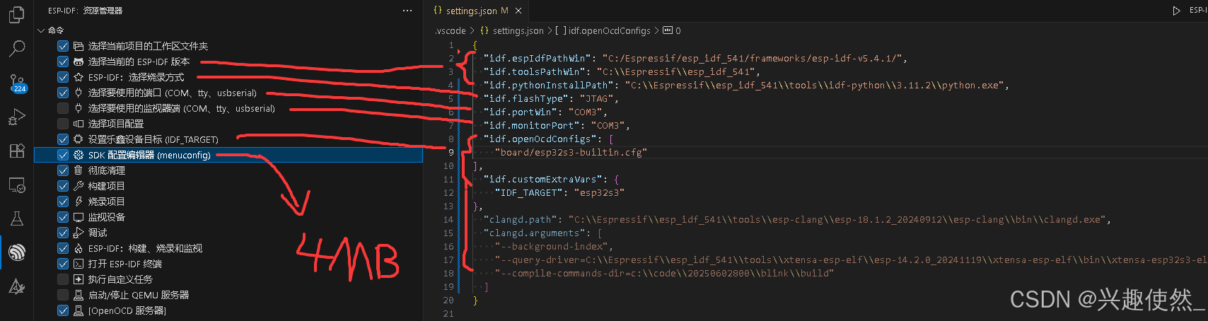Image resolution: width=1208 pixels, height=321 pixels.
Task: Enable checkbox for 执行自定义任务
Action: click(63, 279)
